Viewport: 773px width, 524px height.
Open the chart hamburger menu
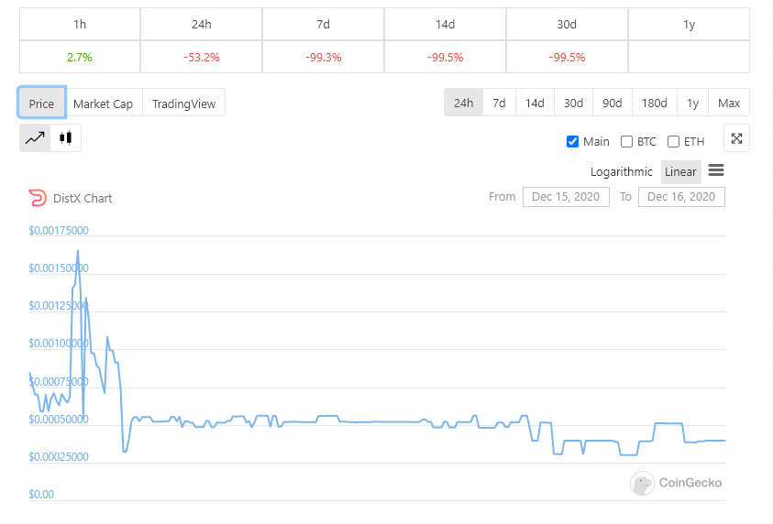[716, 170]
